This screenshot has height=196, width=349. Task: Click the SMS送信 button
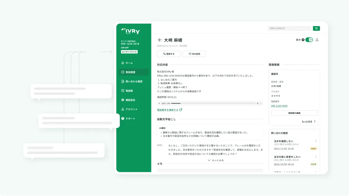[194, 54]
